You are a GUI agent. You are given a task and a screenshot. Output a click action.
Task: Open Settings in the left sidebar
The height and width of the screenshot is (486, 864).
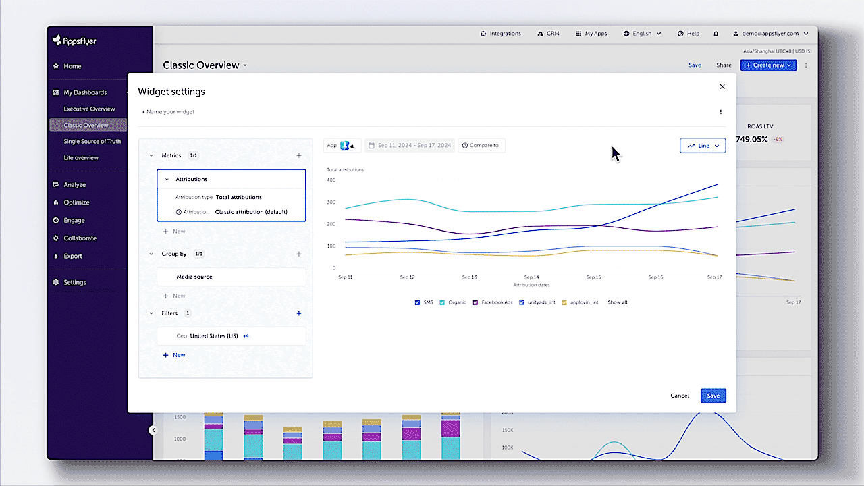pyautogui.click(x=74, y=282)
